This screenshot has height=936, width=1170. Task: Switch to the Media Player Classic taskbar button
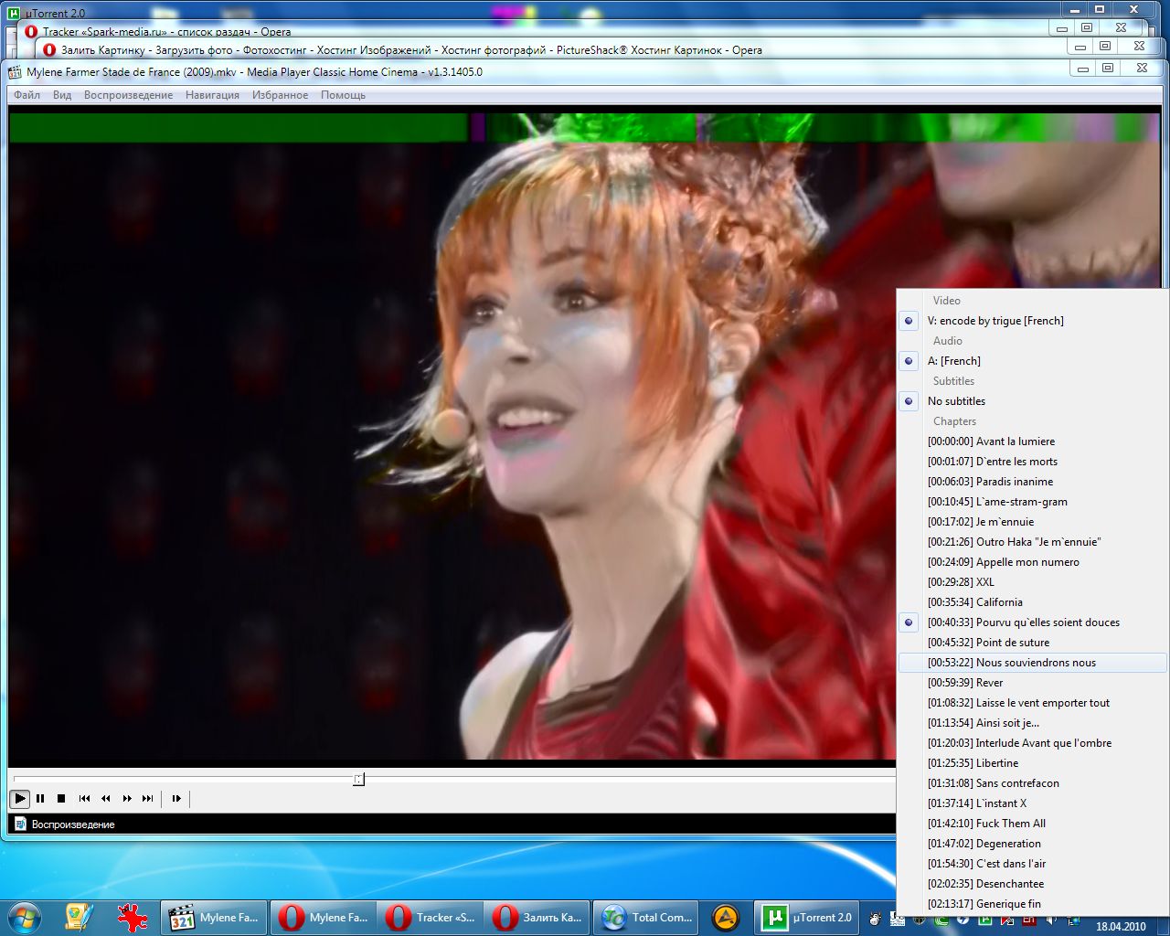pyautogui.click(x=214, y=917)
